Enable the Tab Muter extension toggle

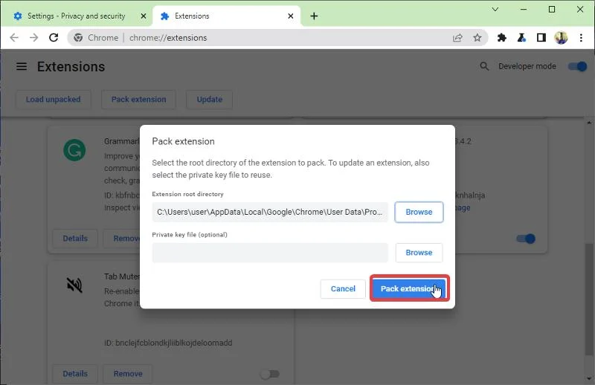click(270, 374)
